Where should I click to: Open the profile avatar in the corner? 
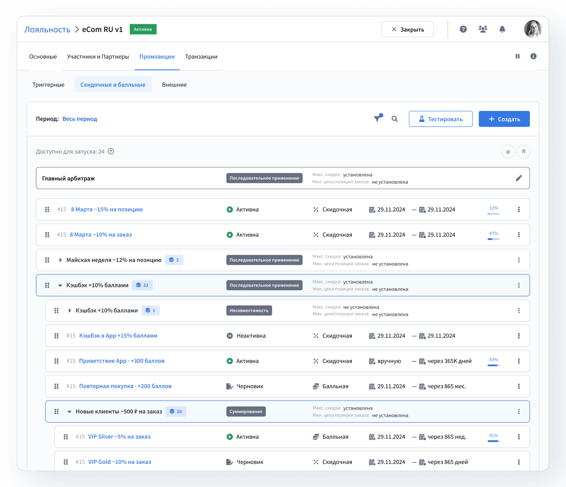click(x=532, y=29)
